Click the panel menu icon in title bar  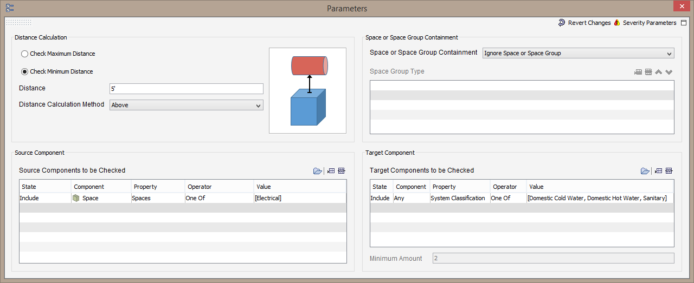10,8
